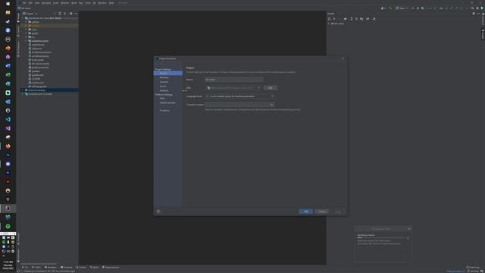Image resolution: width=485 pixels, height=273 pixels.
Task: Expand the src folder in project tree
Action: tap(26, 37)
